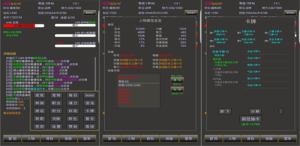Select the boss menu tile
Image resolution: width=300 pixels, height=146 pixels.
pos(90,95)
